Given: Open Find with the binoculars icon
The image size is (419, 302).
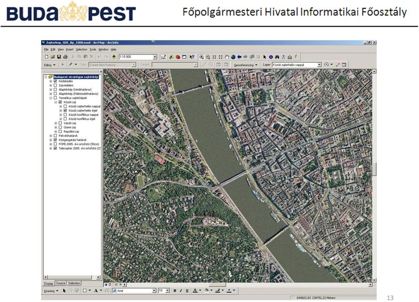Looking at the screenshot, I should (x=277, y=57).
